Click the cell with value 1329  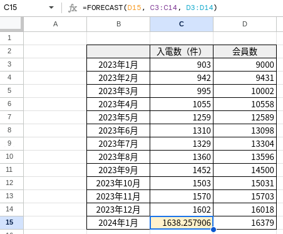coord(182,144)
